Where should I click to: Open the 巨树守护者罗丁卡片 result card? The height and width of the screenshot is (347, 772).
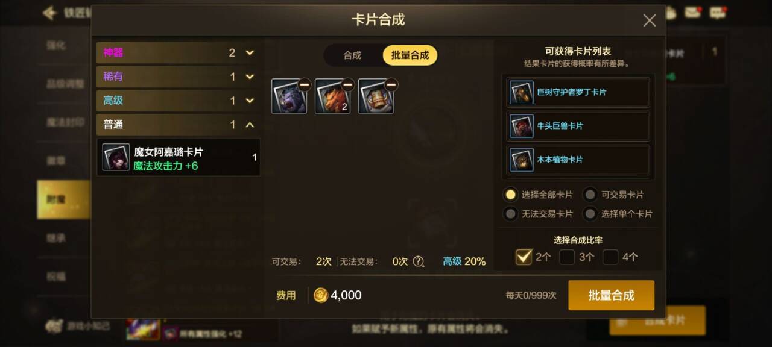(x=578, y=92)
